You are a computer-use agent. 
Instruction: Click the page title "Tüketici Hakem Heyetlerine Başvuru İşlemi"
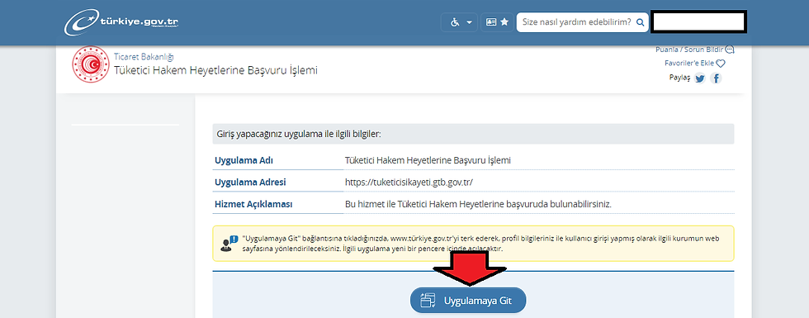[215, 69]
